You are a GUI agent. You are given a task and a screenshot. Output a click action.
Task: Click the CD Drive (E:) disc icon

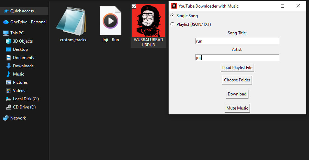click(9, 107)
